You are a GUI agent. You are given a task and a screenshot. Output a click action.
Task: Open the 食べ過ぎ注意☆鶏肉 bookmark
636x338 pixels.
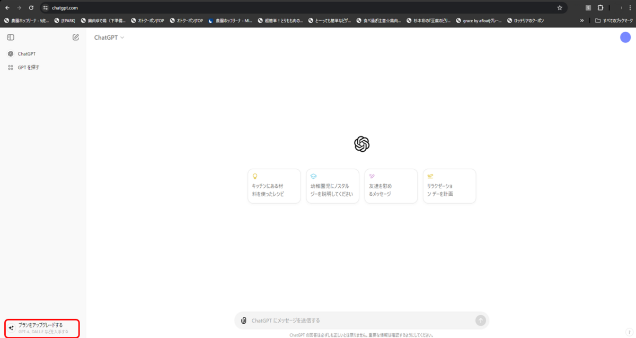click(x=379, y=21)
